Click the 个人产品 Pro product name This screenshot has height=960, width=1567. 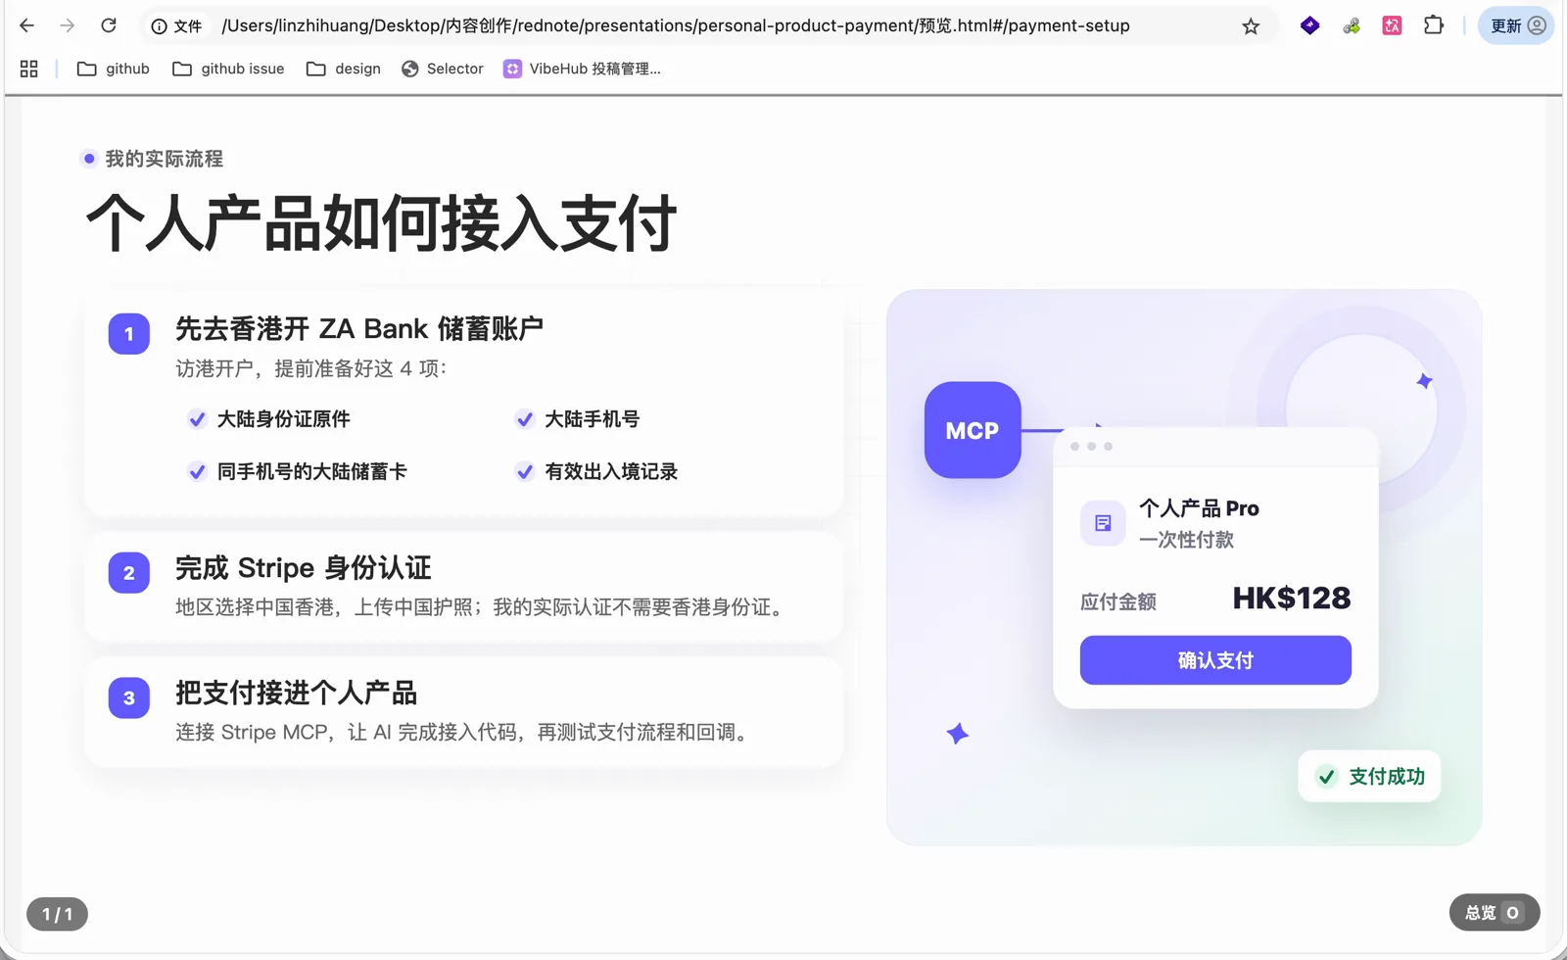click(x=1199, y=508)
